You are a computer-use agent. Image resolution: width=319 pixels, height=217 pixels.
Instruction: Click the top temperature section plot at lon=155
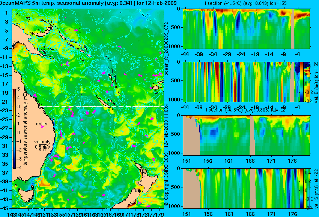click(246, 28)
